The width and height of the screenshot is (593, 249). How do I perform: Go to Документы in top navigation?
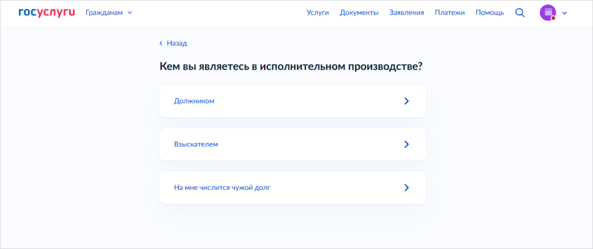359,13
